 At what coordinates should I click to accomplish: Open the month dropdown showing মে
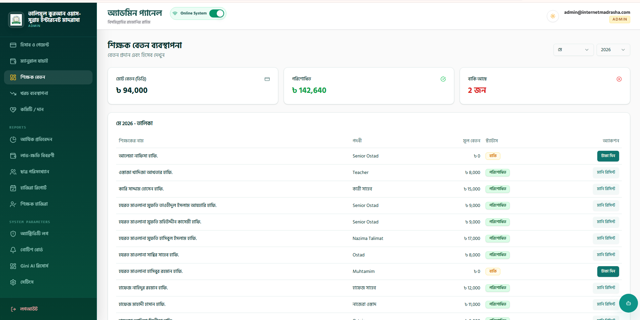pos(573,50)
